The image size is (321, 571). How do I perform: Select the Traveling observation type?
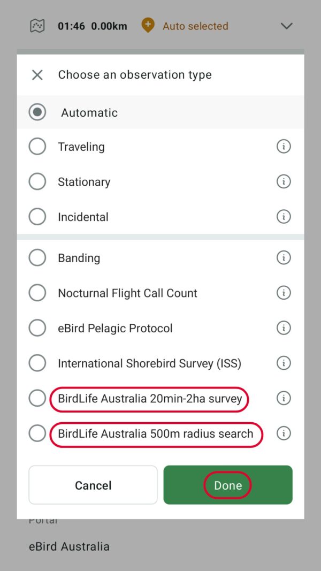(37, 146)
